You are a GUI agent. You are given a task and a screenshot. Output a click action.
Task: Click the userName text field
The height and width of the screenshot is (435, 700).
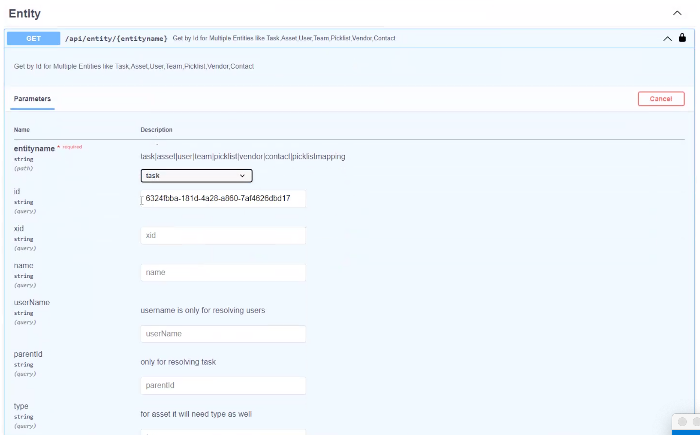pyautogui.click(x=223, y=334)
